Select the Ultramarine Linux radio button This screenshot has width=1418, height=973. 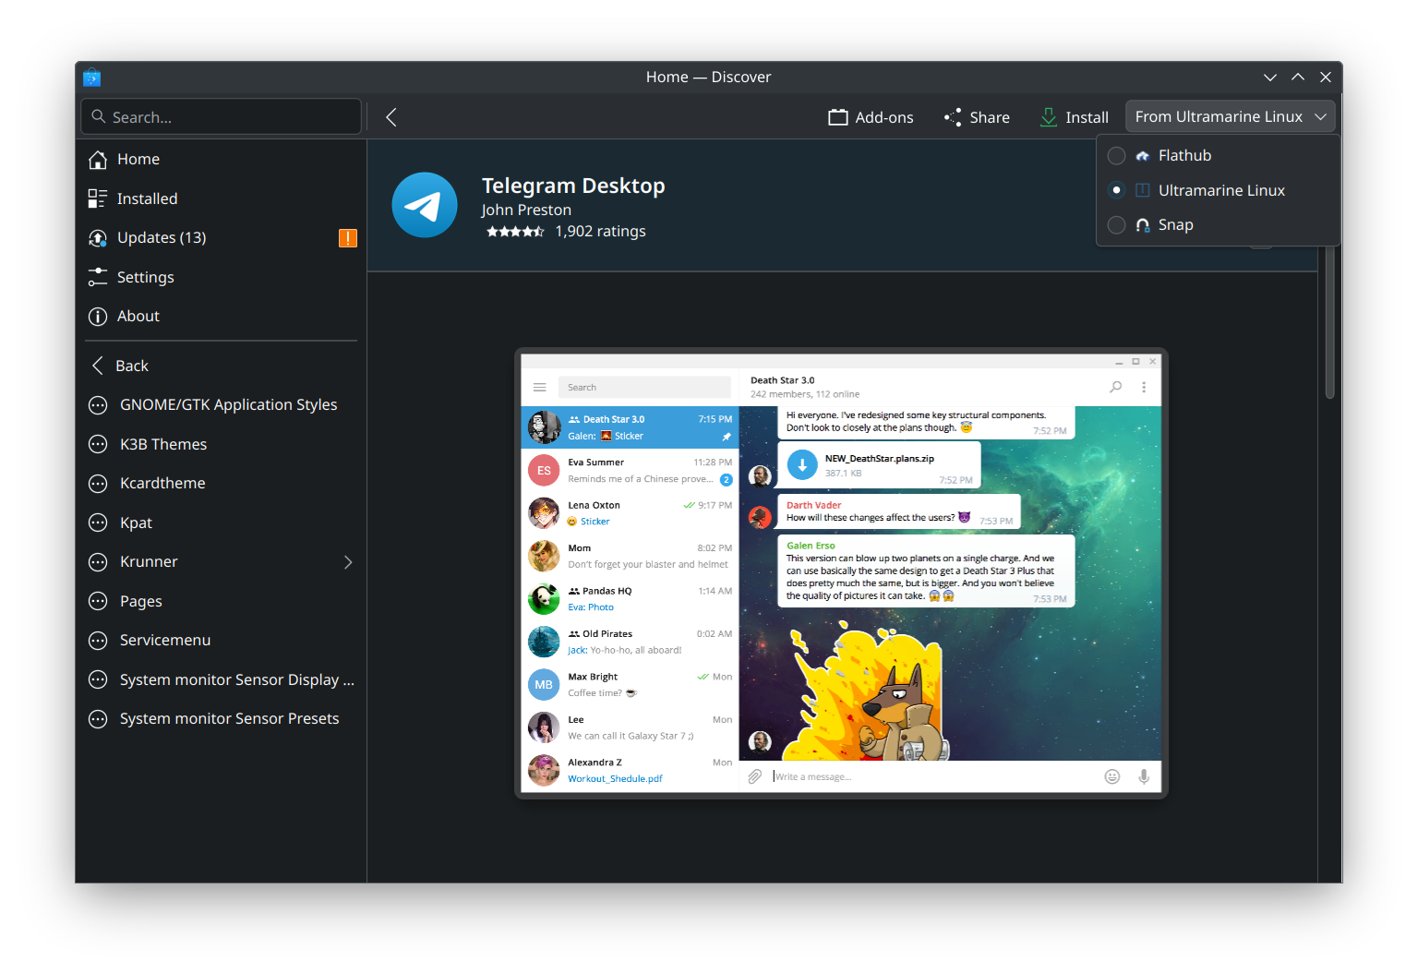pos(1116,190)
